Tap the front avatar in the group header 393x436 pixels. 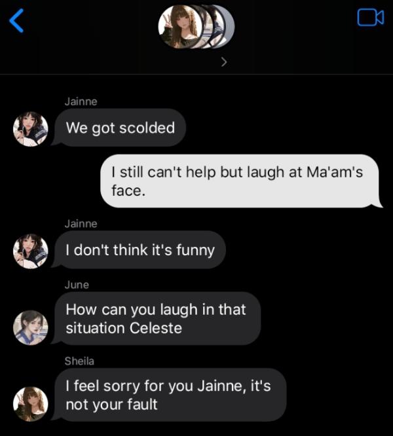tap(179, 27)
